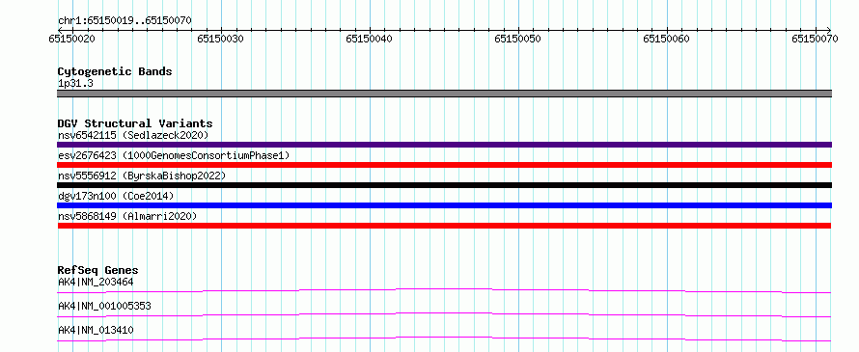Select the red esv2676423 variant bar

(444, 165)
